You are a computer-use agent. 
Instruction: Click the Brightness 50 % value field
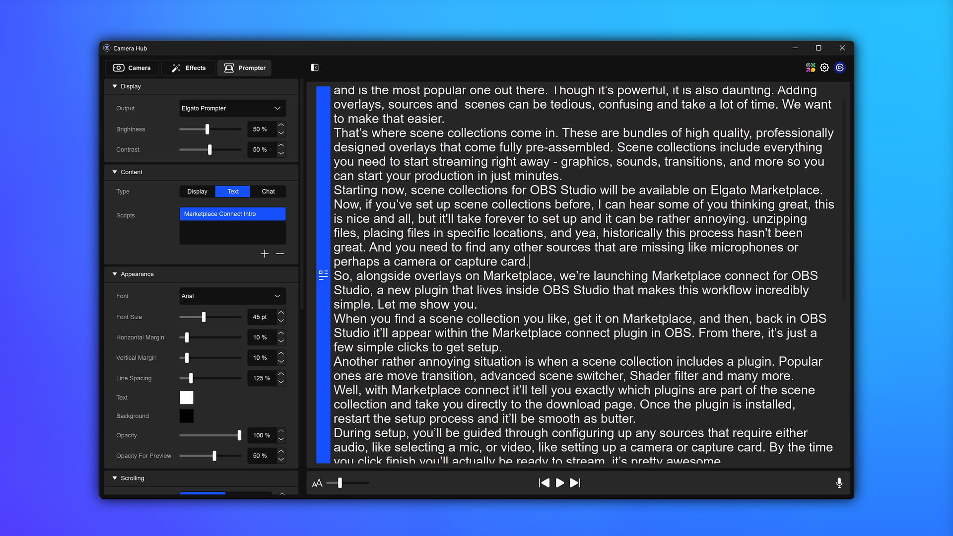tap(262, 129)
